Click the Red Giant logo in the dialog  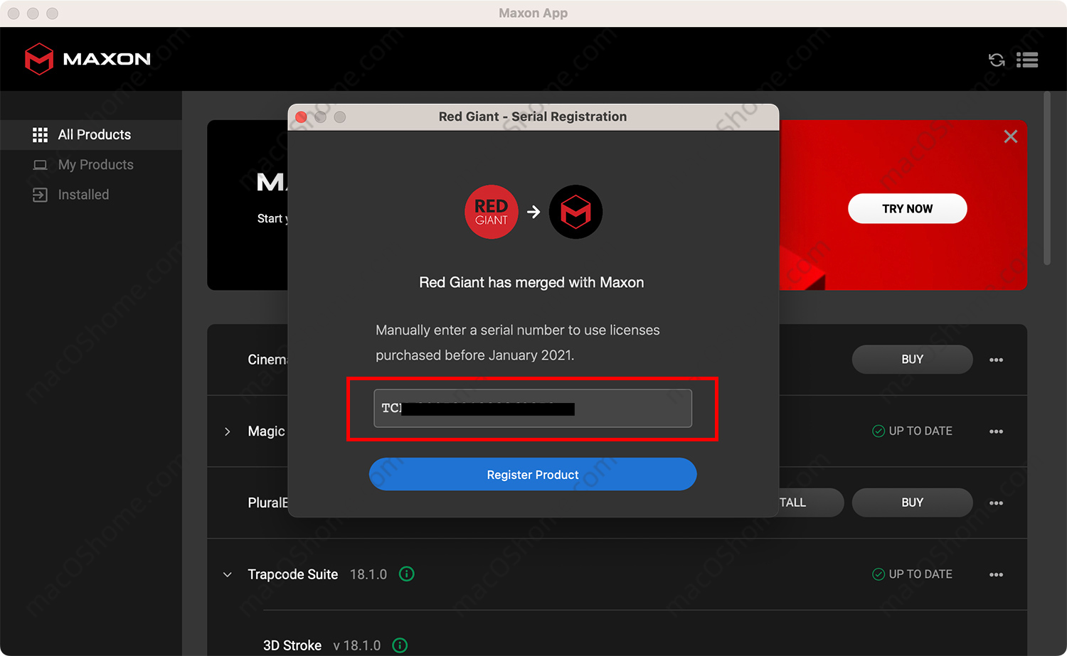tap(492, 212)
